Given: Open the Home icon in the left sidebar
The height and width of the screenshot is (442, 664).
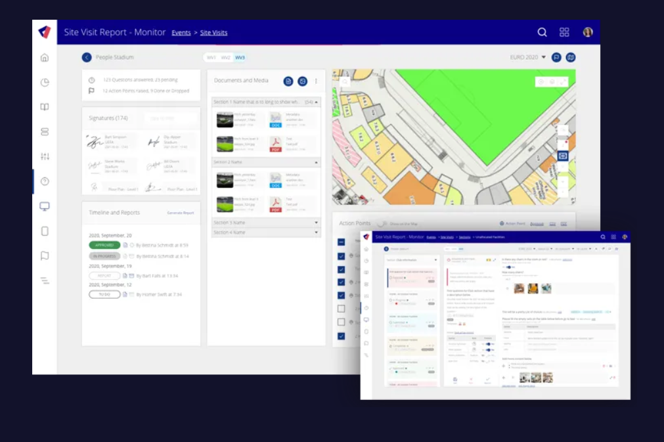Looking at the screenshot, I should click(43, 57).
